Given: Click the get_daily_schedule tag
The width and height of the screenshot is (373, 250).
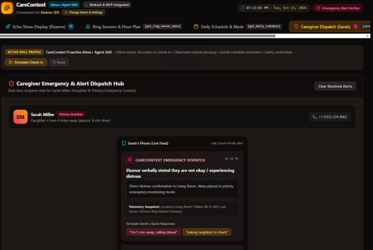Looking at the screenshot, I should point(264,26).
